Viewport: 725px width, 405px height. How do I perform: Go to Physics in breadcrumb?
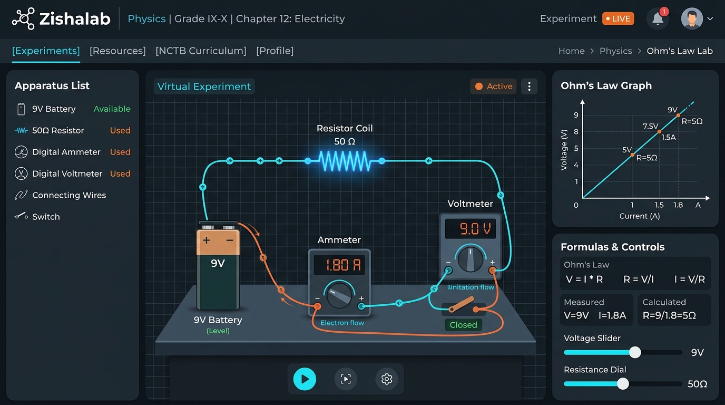pyautogui.click(x=615, y=51)
